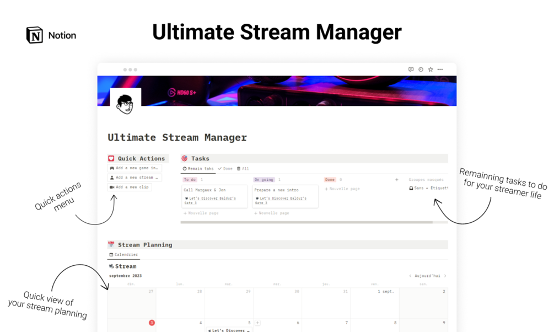The width and height of the screenshot is (554, 332).
Task: Switch to Remain taks tab
Action: click(x=198, y=169)
